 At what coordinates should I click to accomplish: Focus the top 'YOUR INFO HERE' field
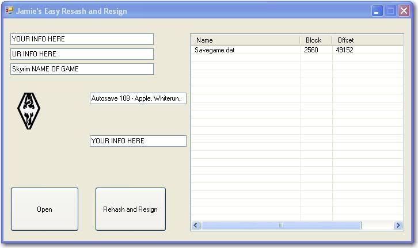tap(82, 39)
